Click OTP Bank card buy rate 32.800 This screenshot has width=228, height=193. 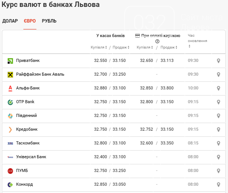pyautogui.click(x=146, y=102)
